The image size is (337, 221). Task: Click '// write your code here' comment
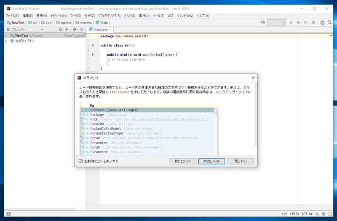[126, 59]
